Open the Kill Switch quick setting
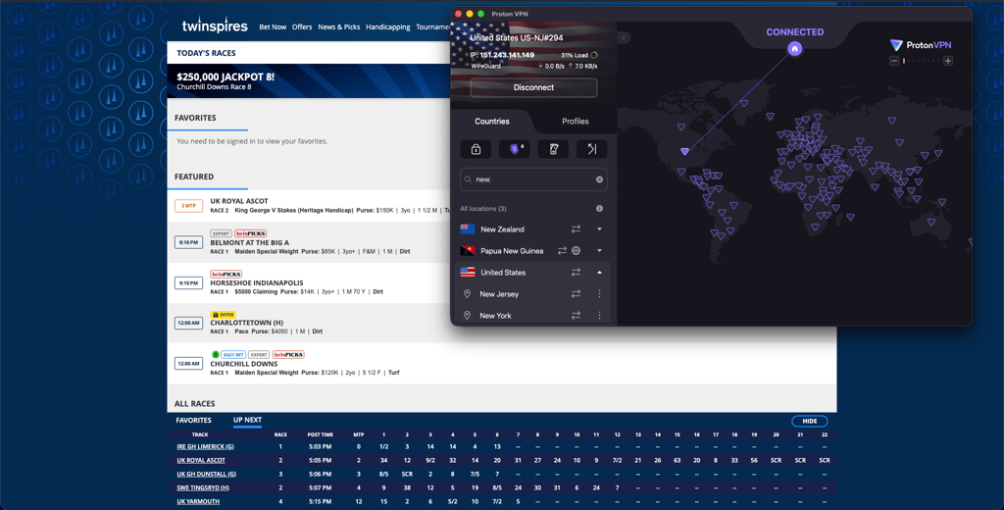1004x510 pixels. click(553, 149)
